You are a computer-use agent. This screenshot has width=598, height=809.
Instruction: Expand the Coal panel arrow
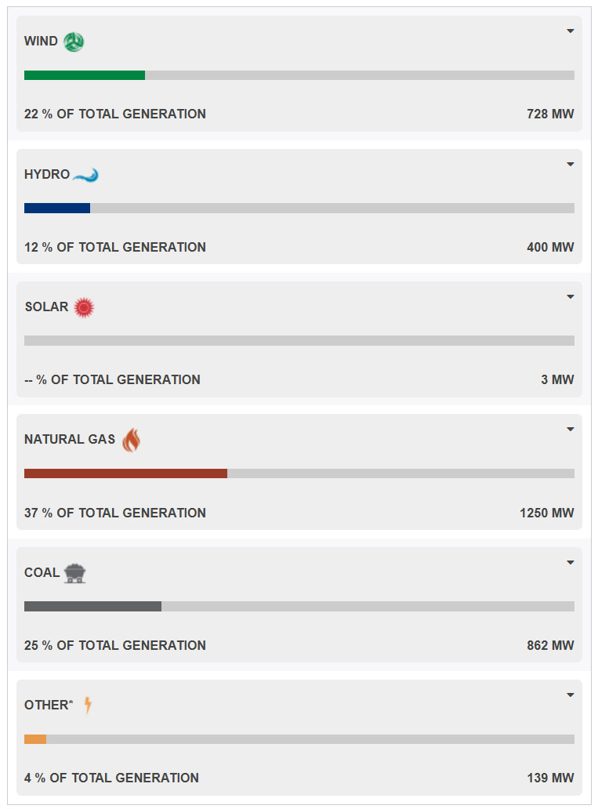tap(570, 562)
